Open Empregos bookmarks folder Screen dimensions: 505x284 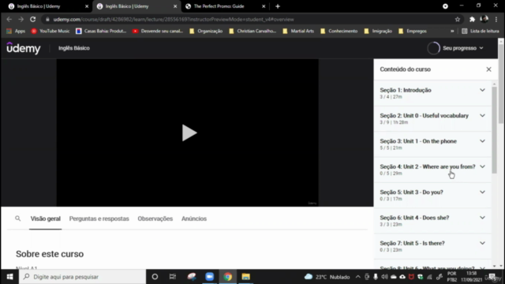413,31
